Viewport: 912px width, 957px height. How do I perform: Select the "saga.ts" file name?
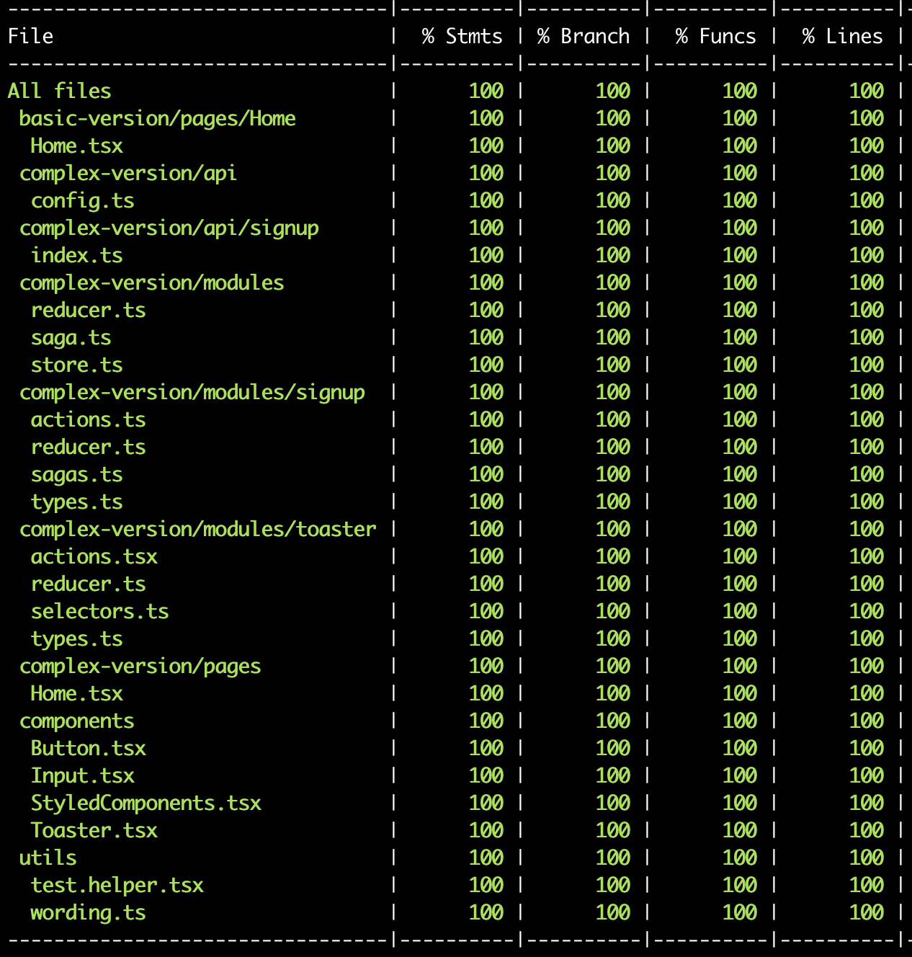71,337
